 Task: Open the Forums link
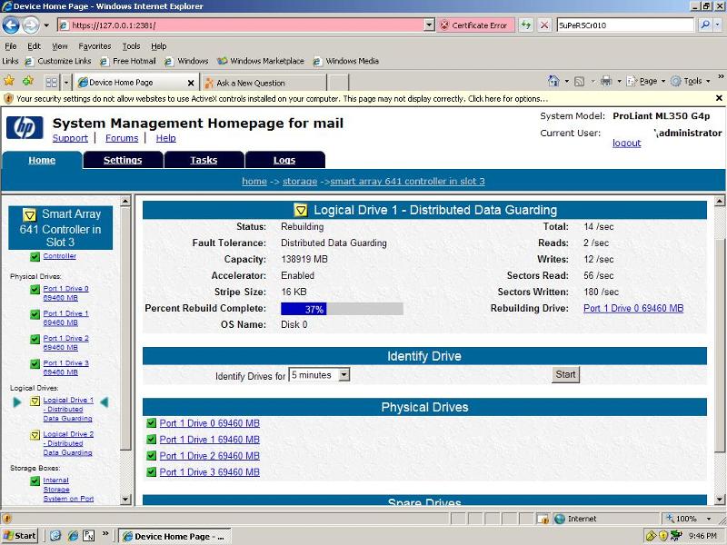pos(122,138)
